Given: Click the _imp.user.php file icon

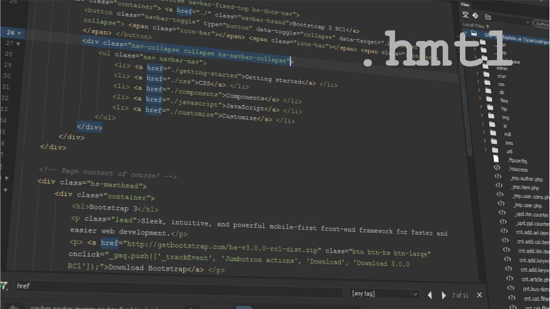Looking at the screenshot, I should (501, 203).
